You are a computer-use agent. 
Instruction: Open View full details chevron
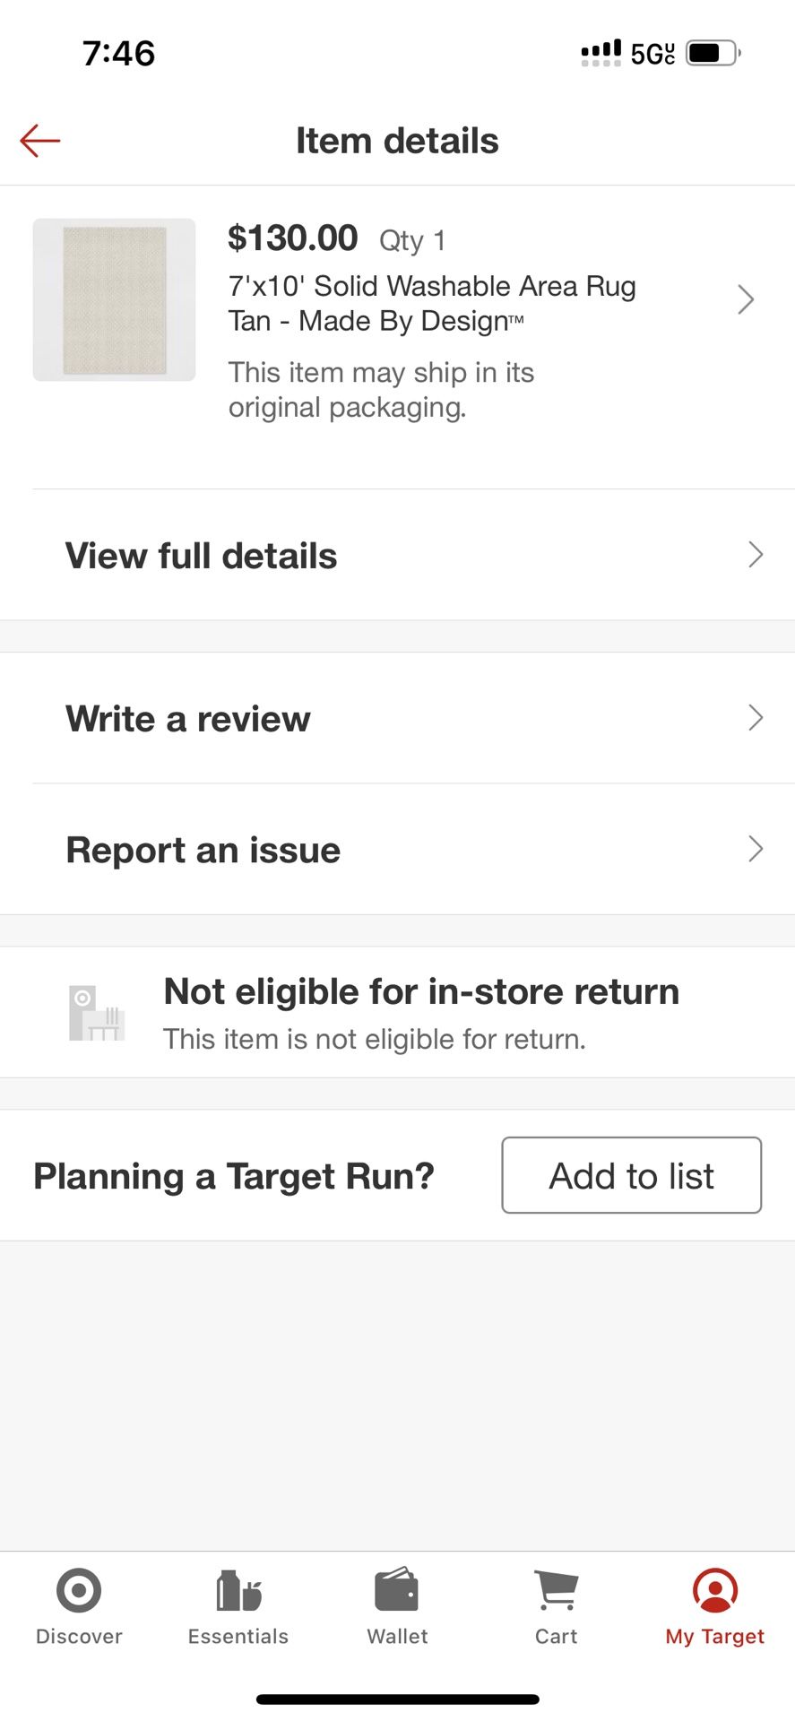click(756, 555)
